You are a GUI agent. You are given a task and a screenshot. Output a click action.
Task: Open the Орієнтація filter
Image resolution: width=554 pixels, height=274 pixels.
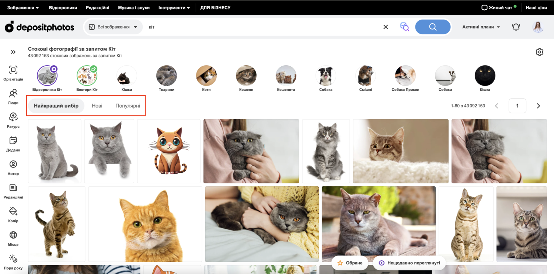(13, 73)
